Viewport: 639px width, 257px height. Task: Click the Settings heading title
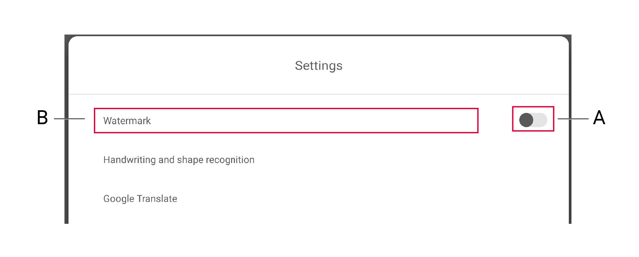pos(318,66)
